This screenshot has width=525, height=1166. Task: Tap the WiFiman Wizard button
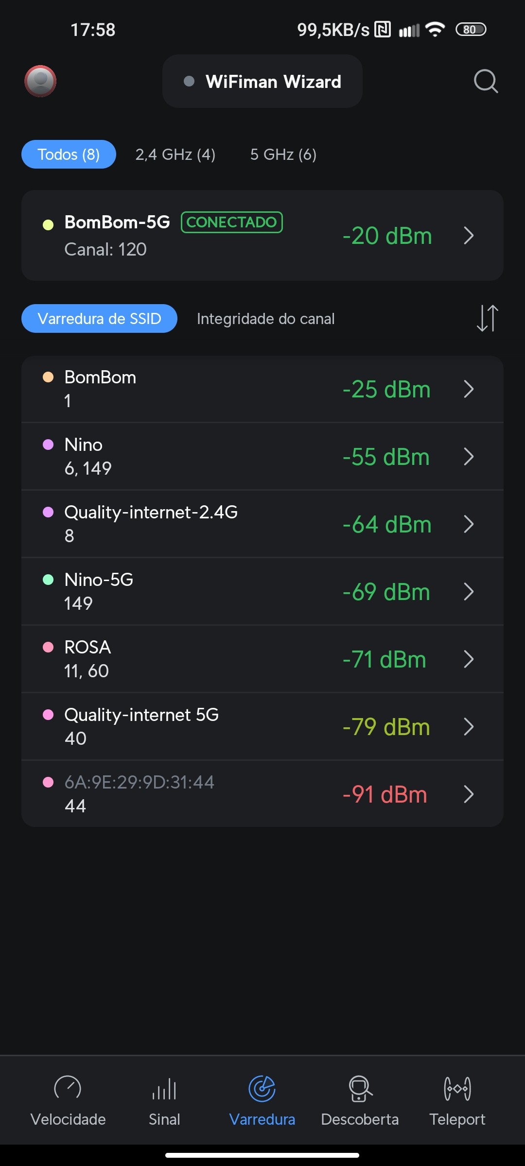tap(262, 81)
